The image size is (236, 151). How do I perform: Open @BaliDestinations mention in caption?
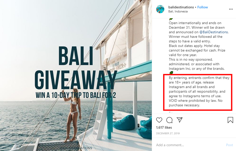[x=214, y=32]
